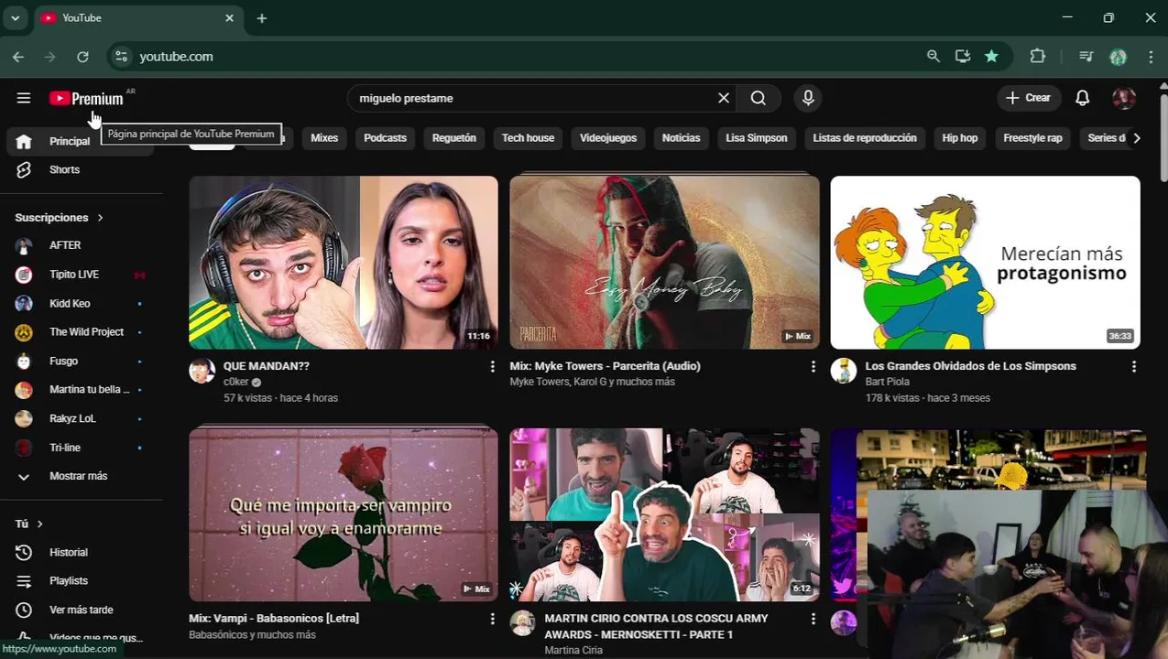Select the Noticias filter chip
Image resolution: width=1168 pixels, height=659 pixels.
tap(681, 138)
